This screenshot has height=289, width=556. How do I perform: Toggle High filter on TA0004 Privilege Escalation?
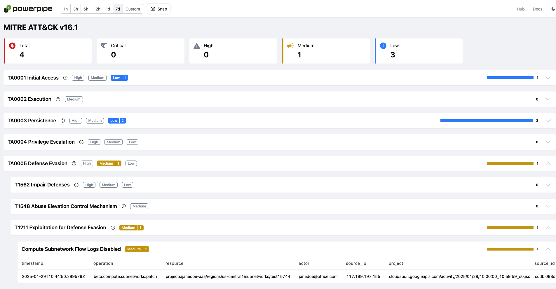(94, 142)
